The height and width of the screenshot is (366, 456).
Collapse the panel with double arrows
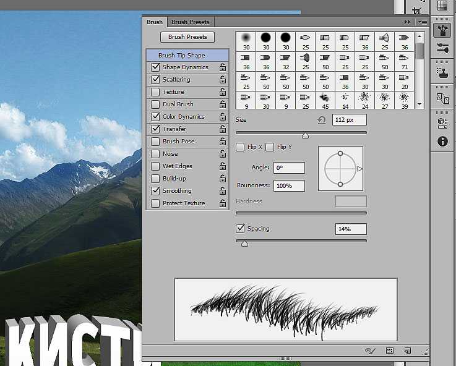point(407,22)
